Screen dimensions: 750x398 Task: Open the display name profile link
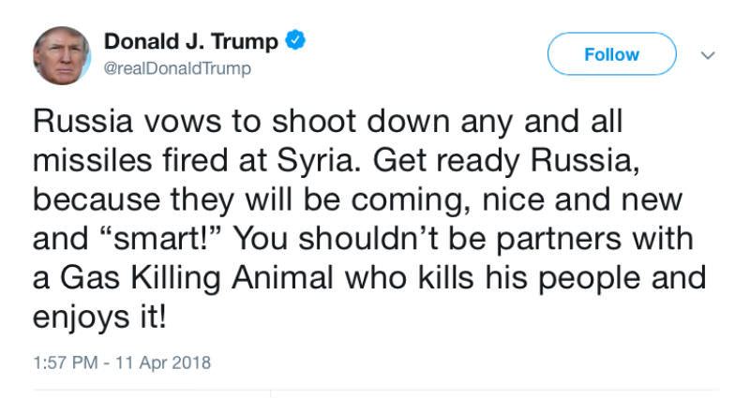click(x=190, y=41)
